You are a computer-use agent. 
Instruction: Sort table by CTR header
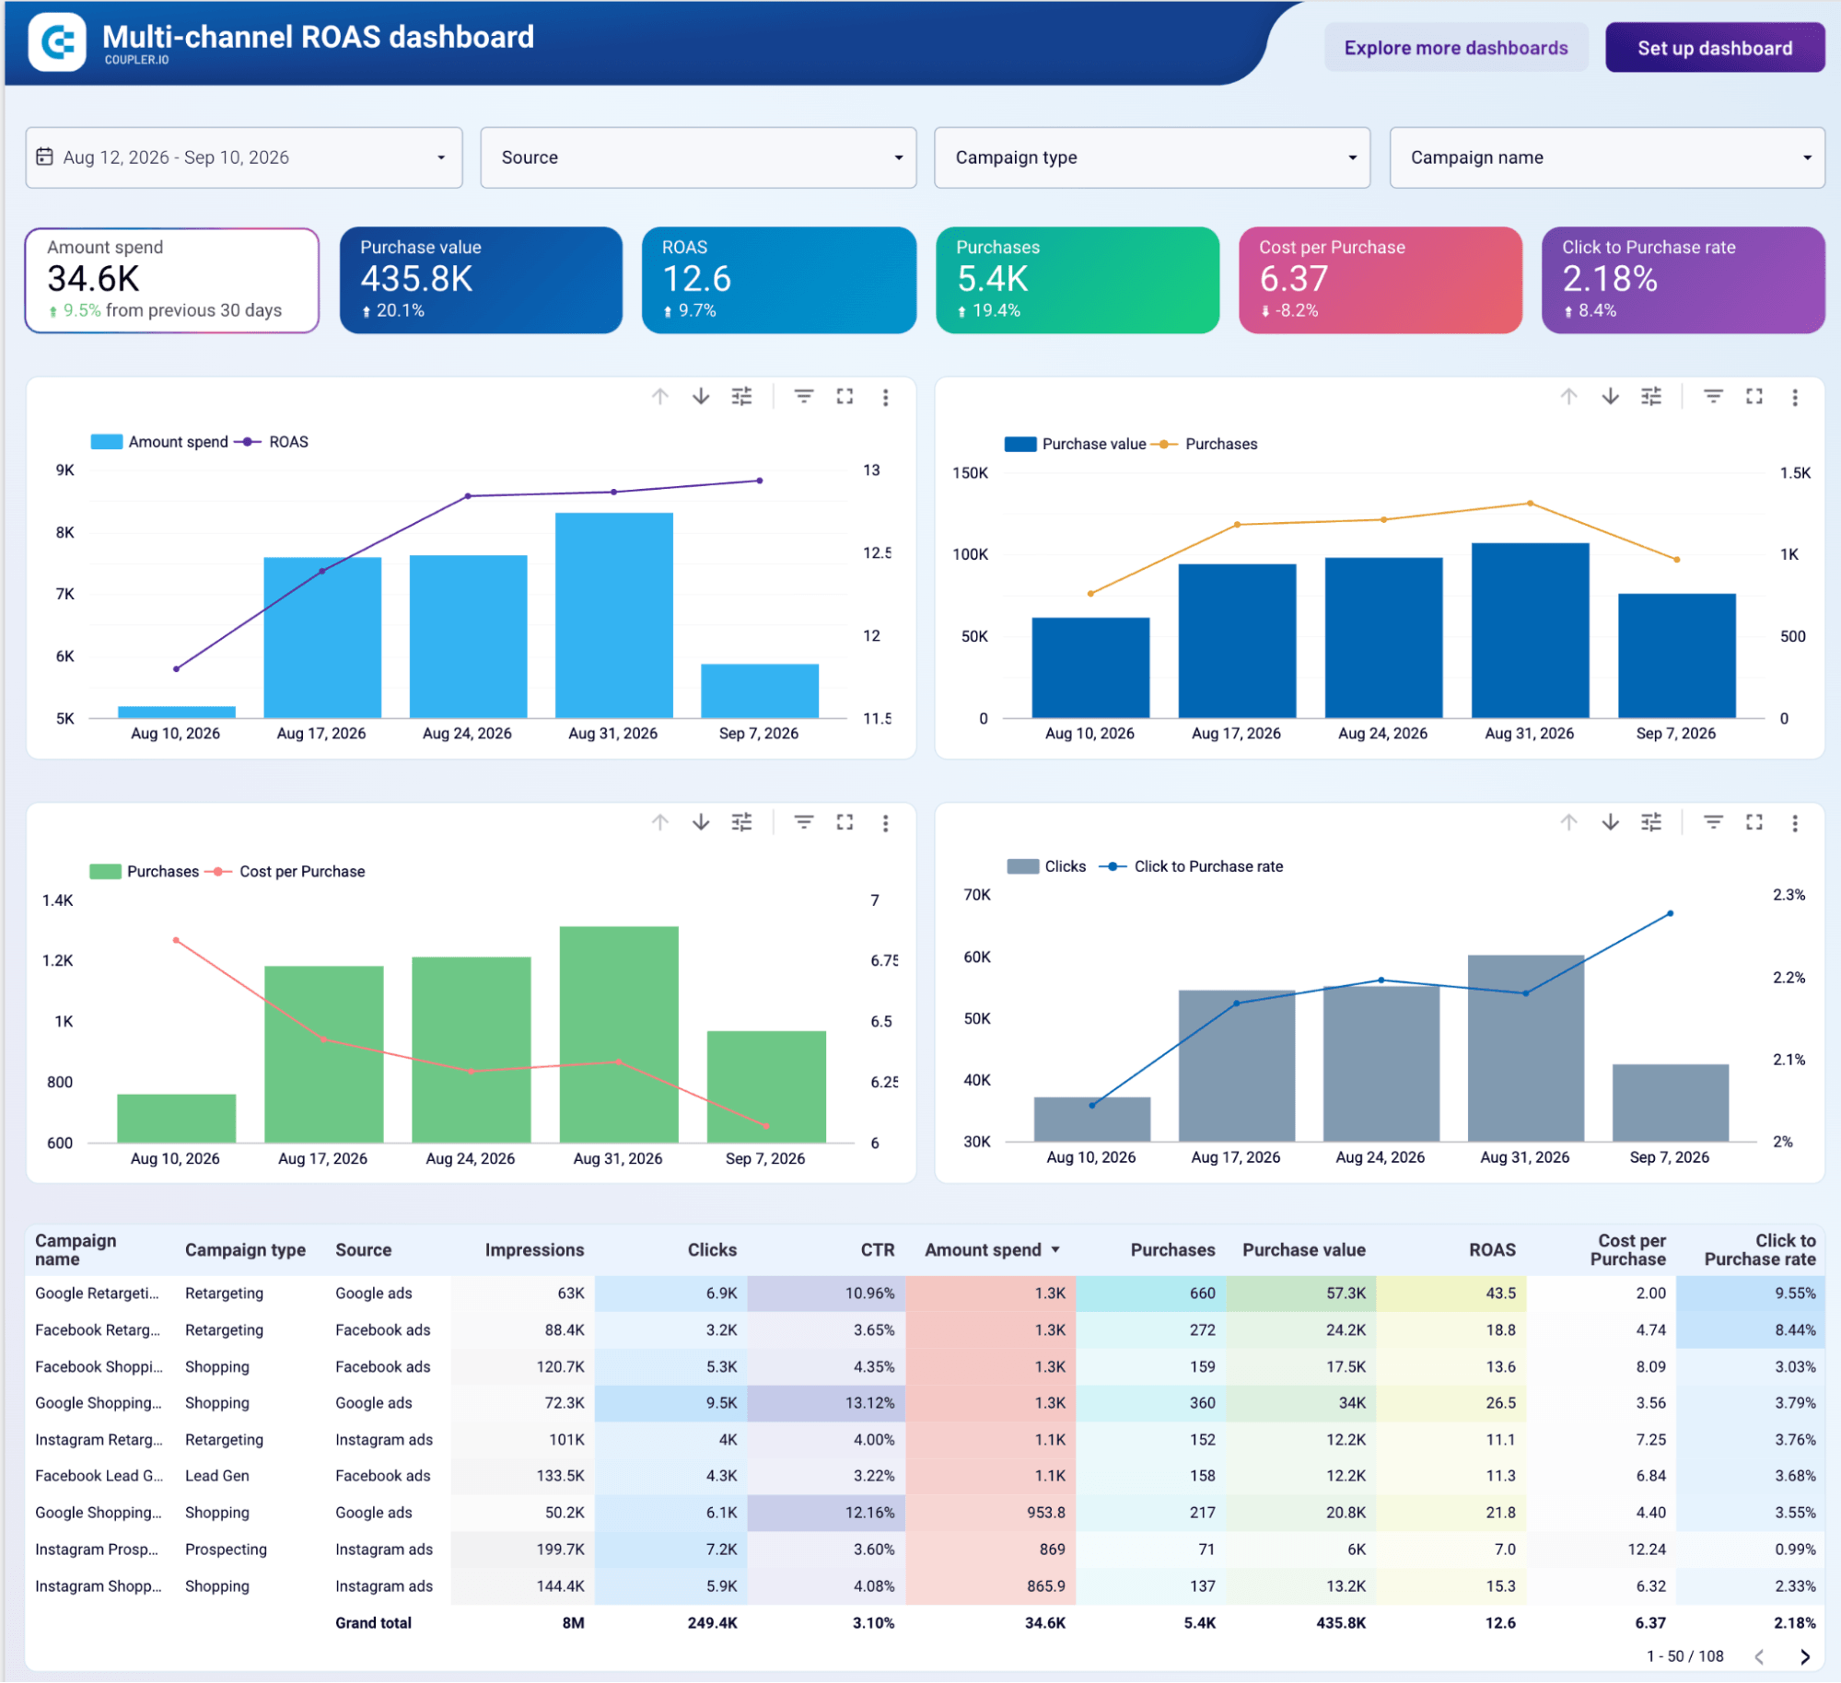coord(877,1249)
